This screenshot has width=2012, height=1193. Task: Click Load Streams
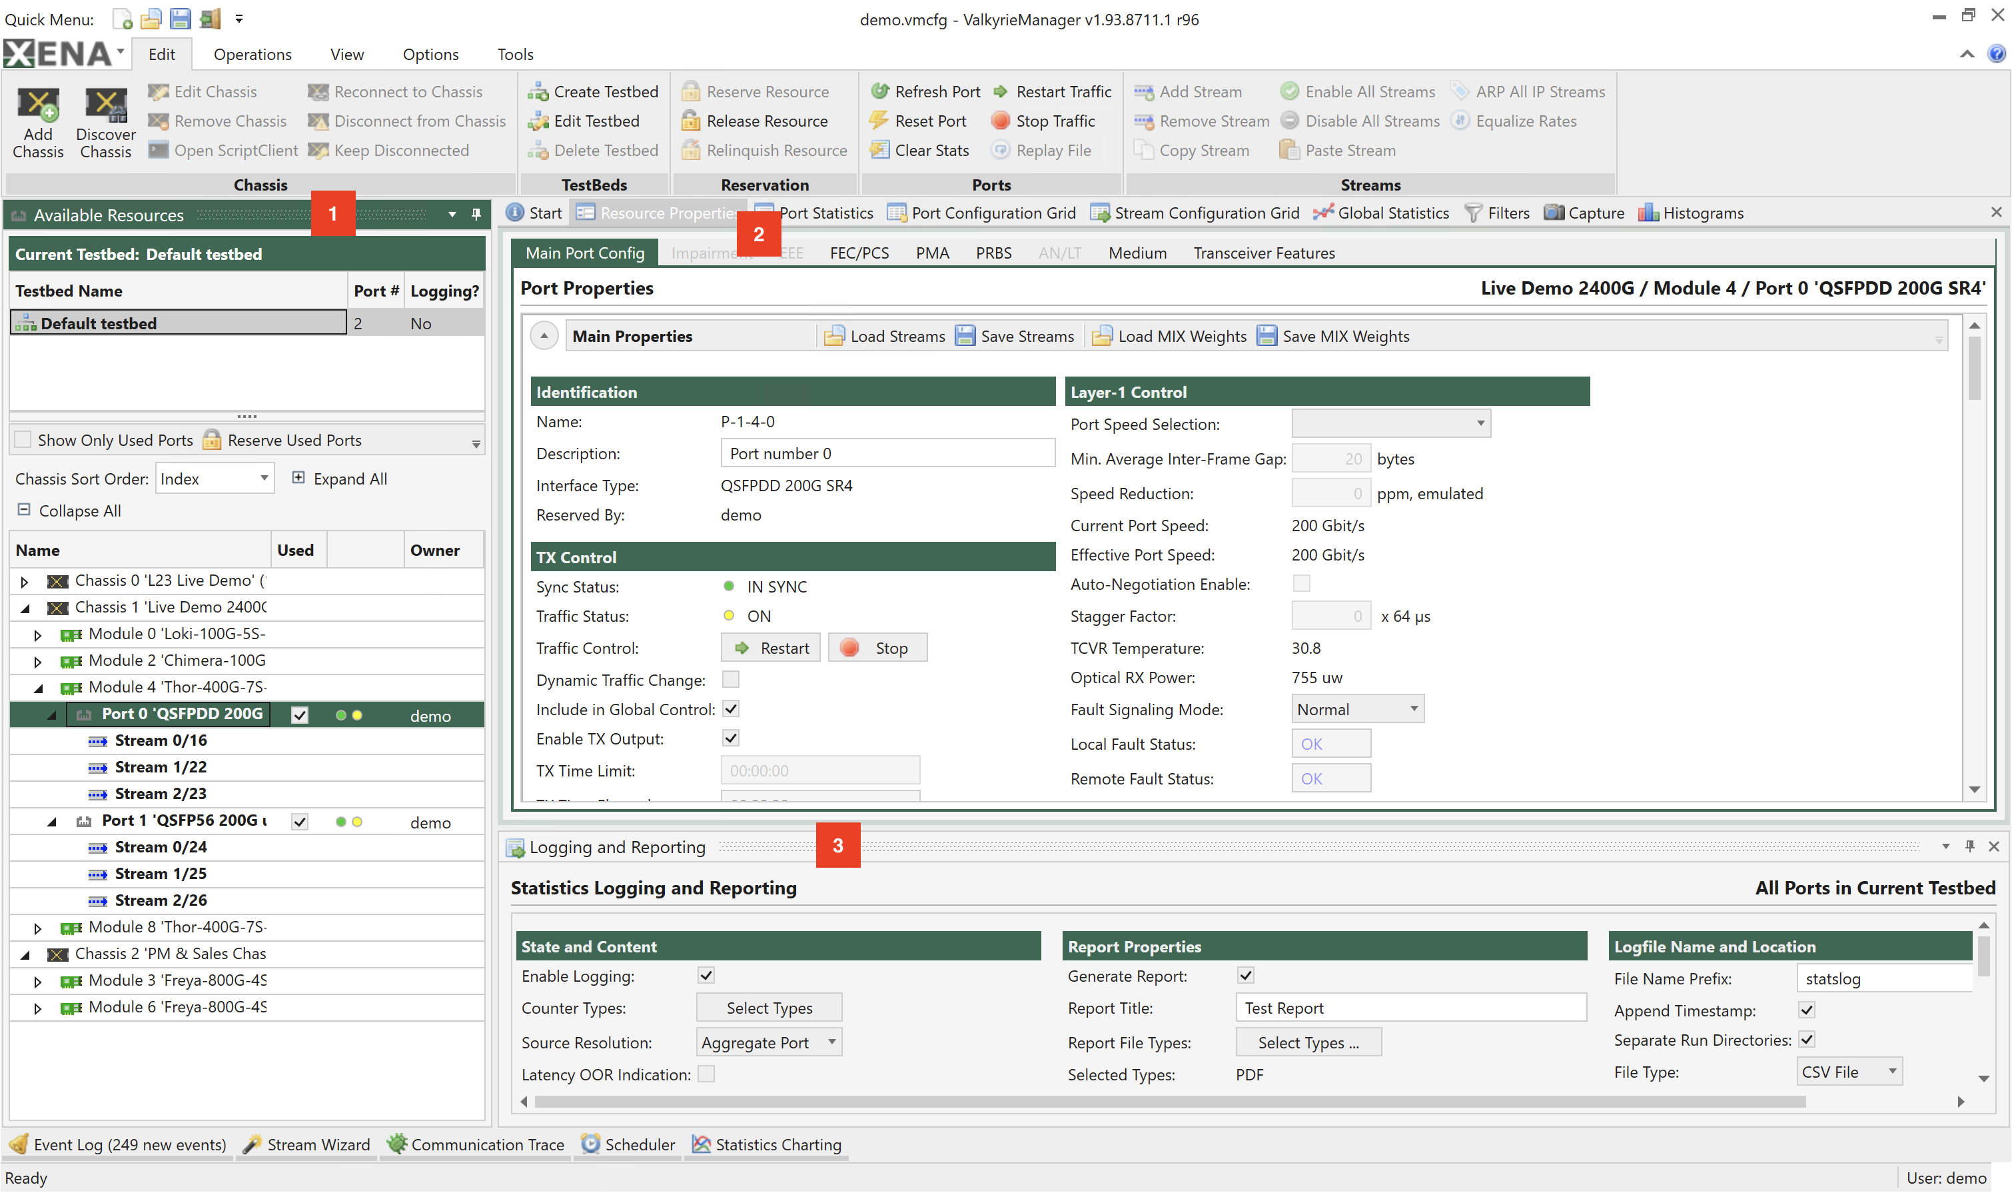[885, 336]
